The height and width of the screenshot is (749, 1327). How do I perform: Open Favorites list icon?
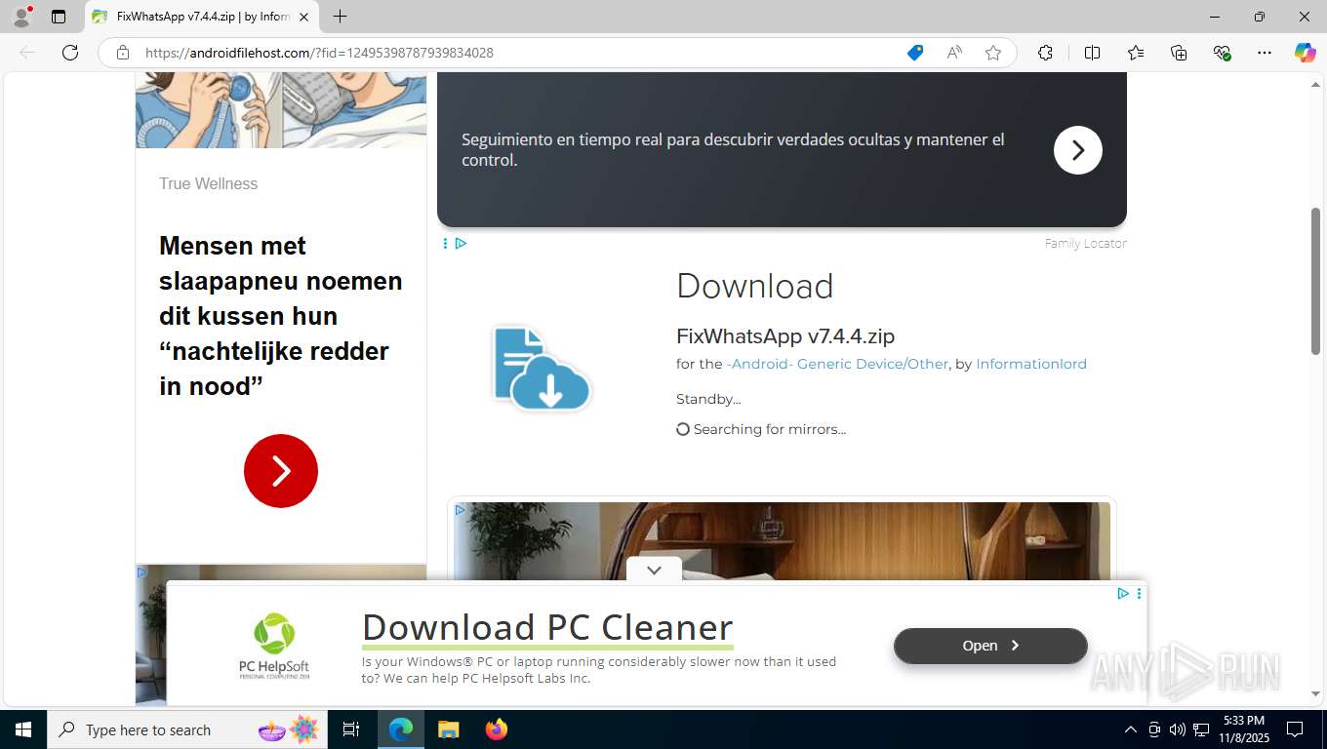pos(1136,53)
